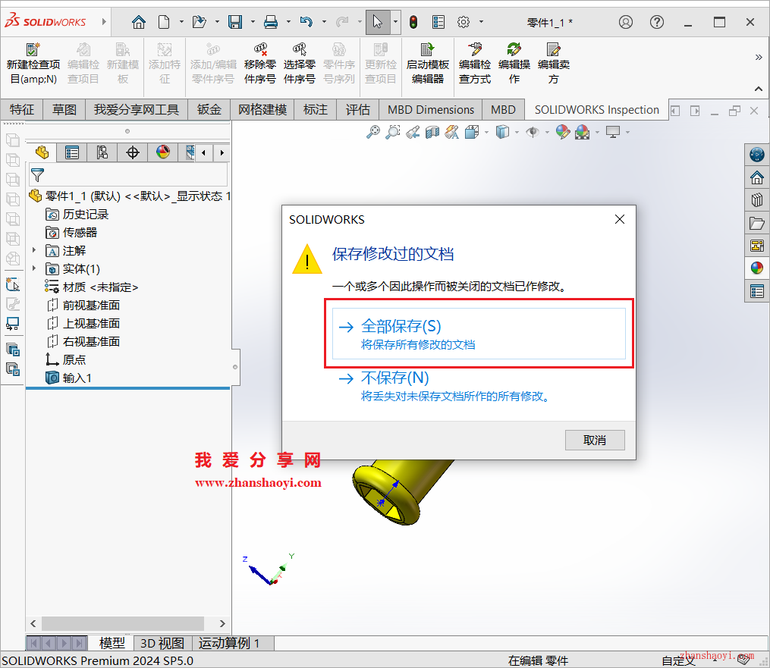Choose 不保存(N) in the dialog
Viewport: 770px width, 668px height.
click(x=479, y=386)
